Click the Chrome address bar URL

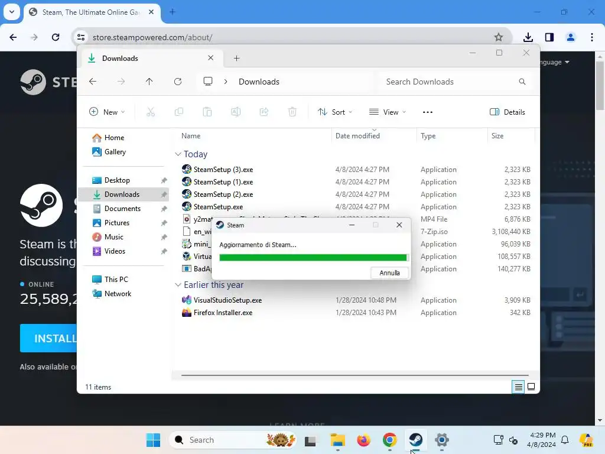(x=152, y=37)
